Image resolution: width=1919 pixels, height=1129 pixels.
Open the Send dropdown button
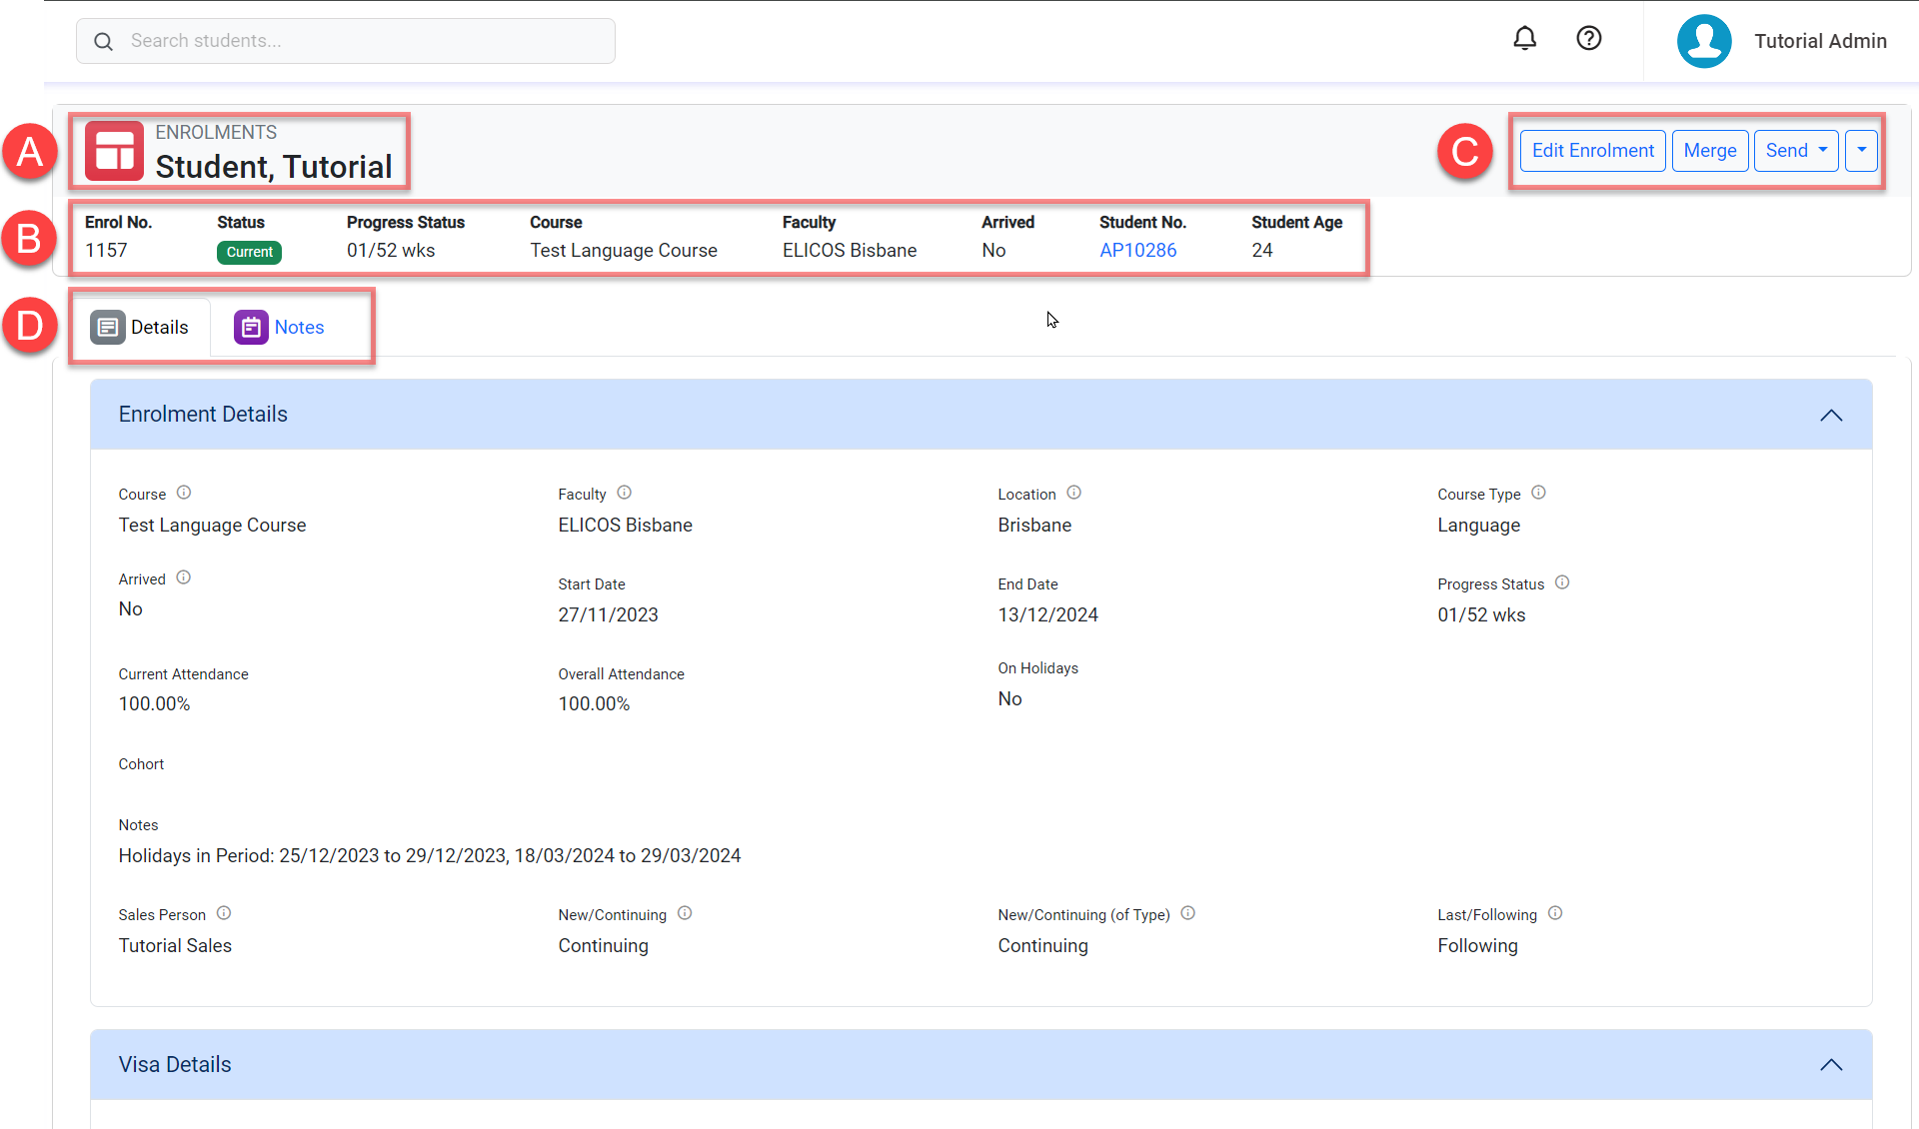pos(1795,151)
